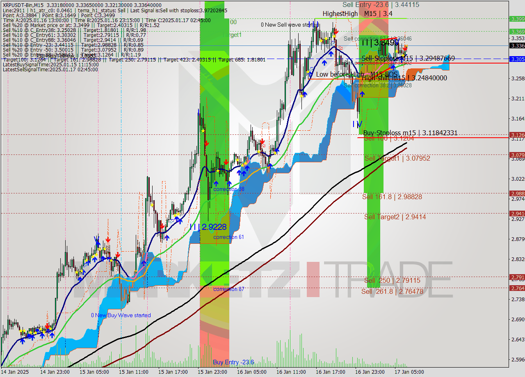Viewport: 525px width, 377px height.
Task: Select 'Sell-Stoploss M15 | 3.29487669' label
Action: [408, 58]
